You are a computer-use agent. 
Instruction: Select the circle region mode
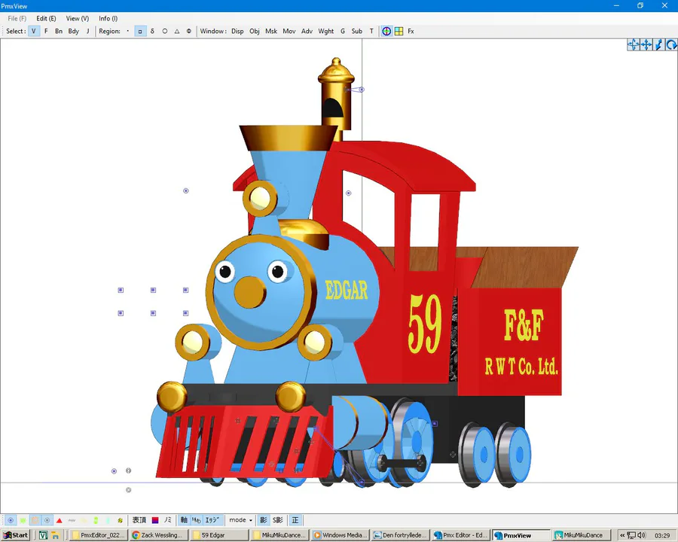pos(165,31)
